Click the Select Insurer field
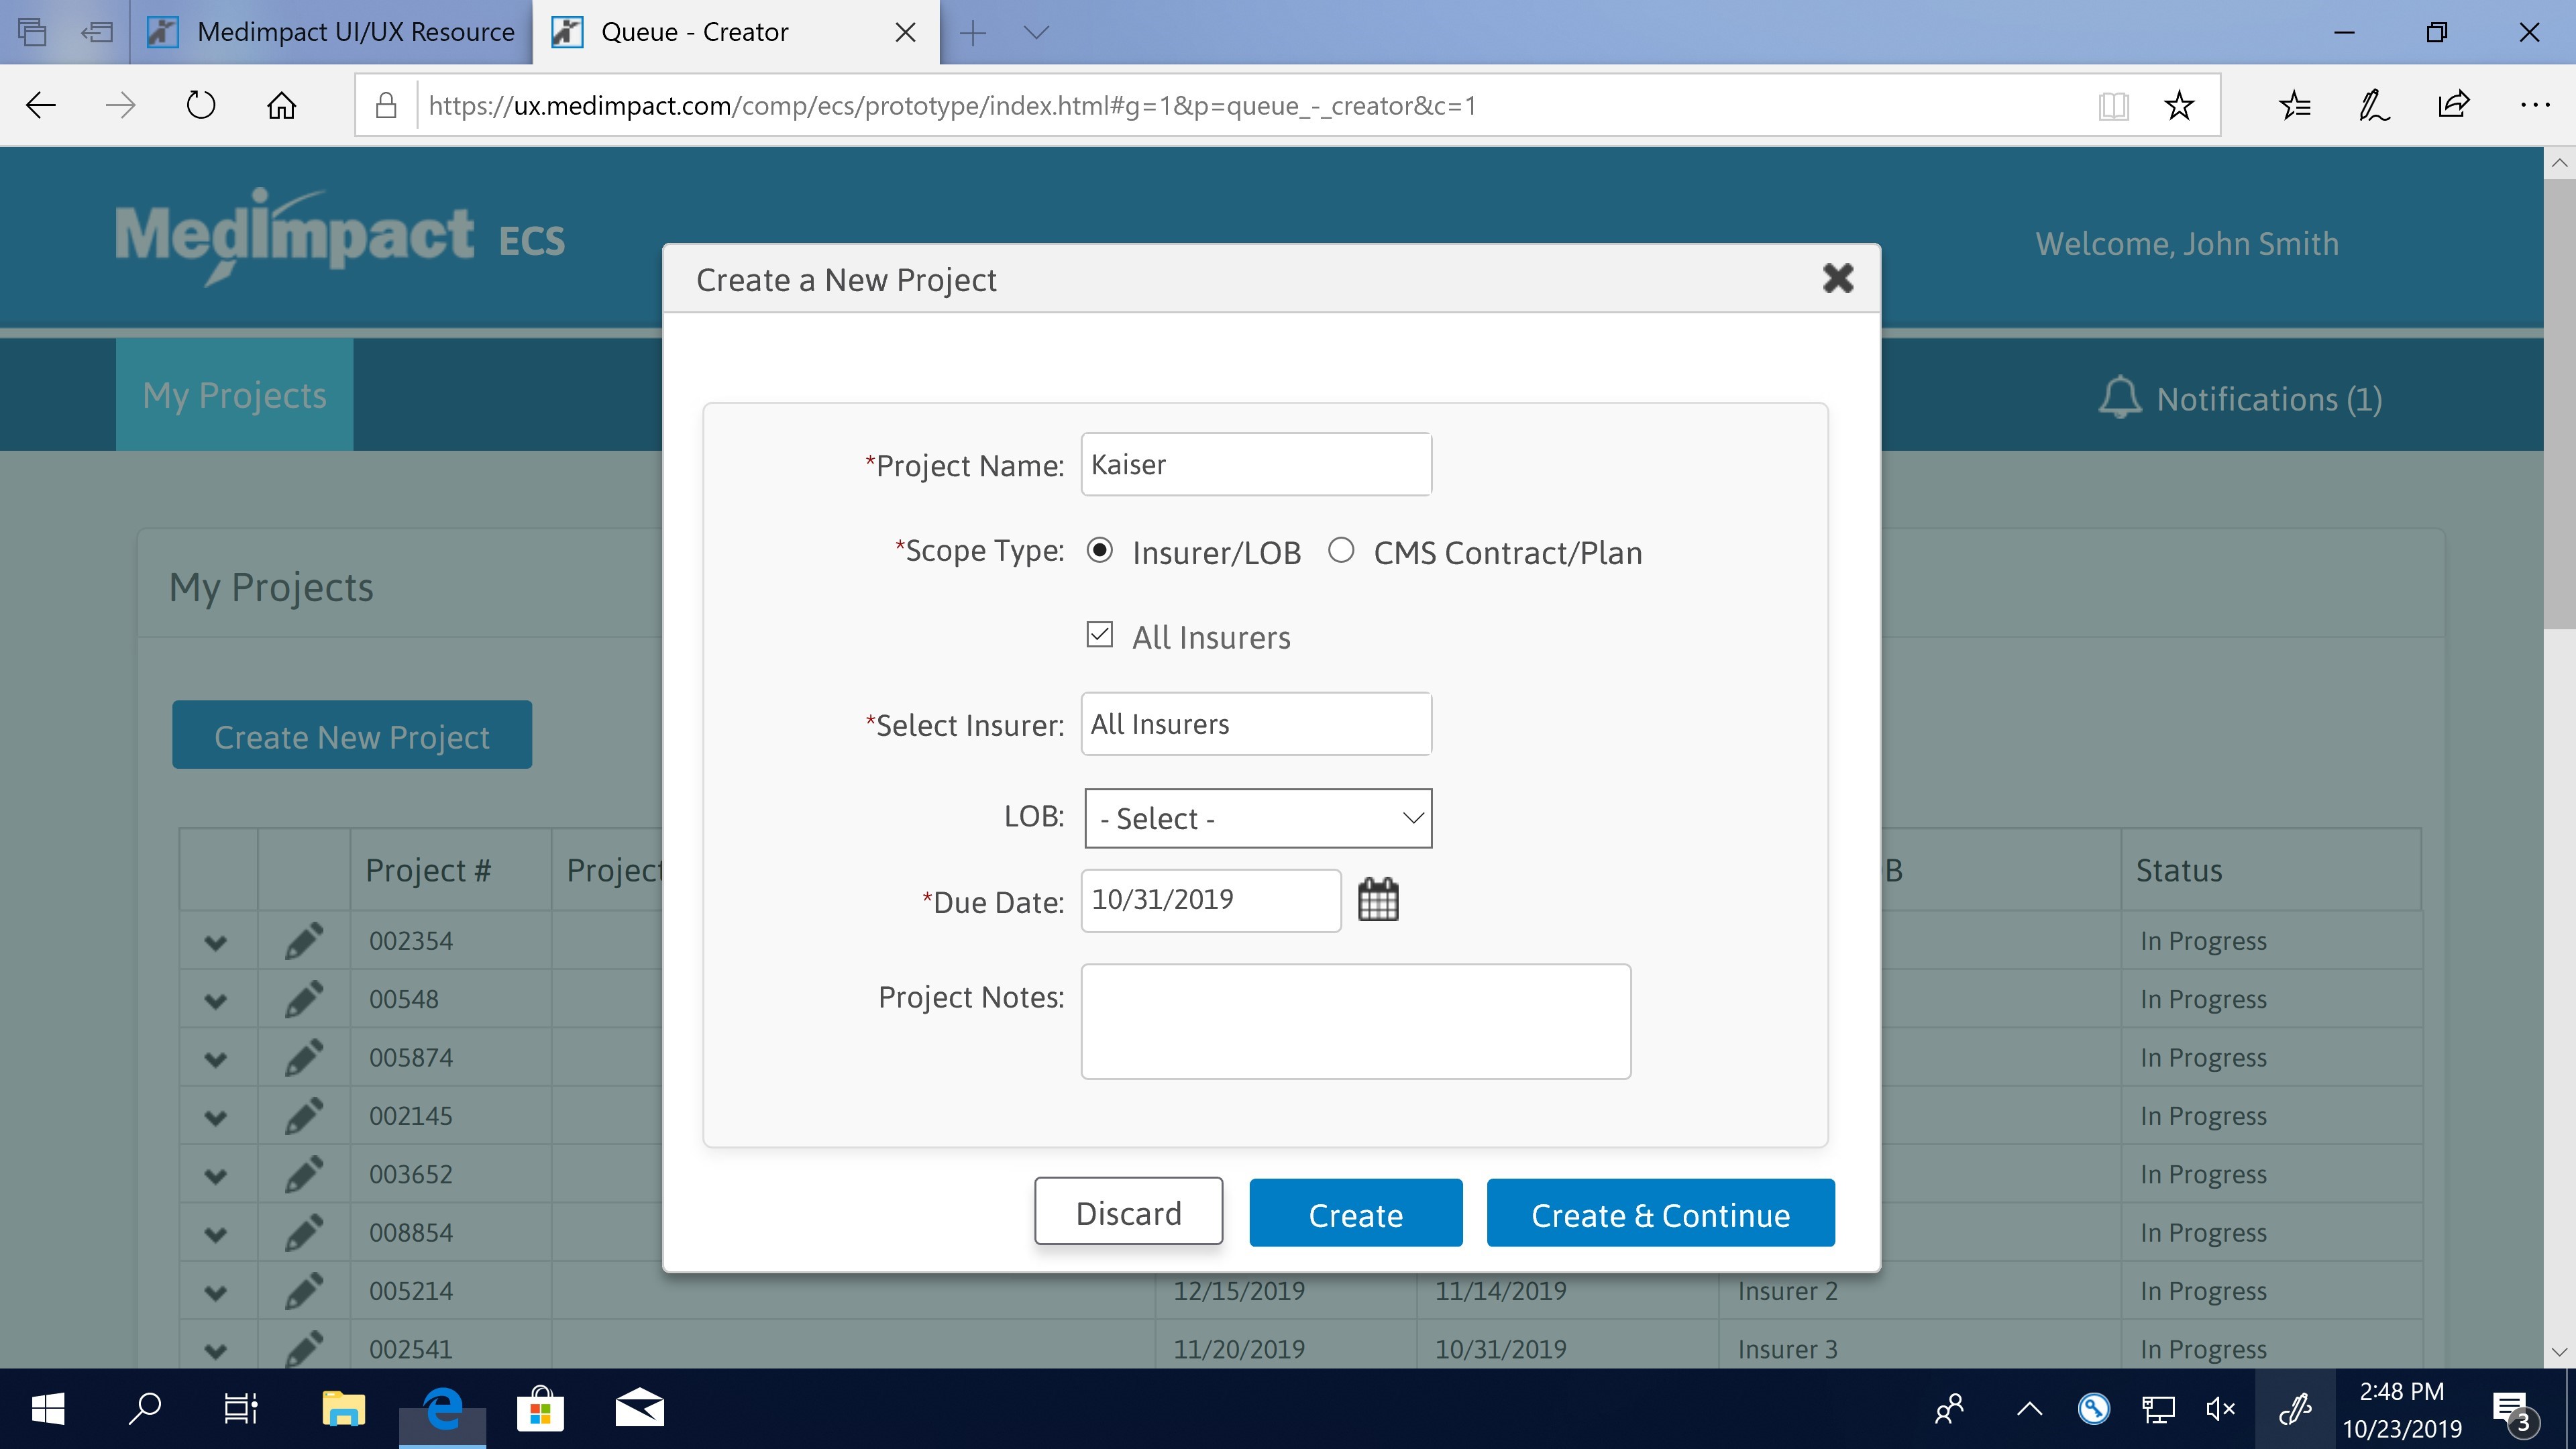The image size is (2576, 1449). (x=1256, y=723)
